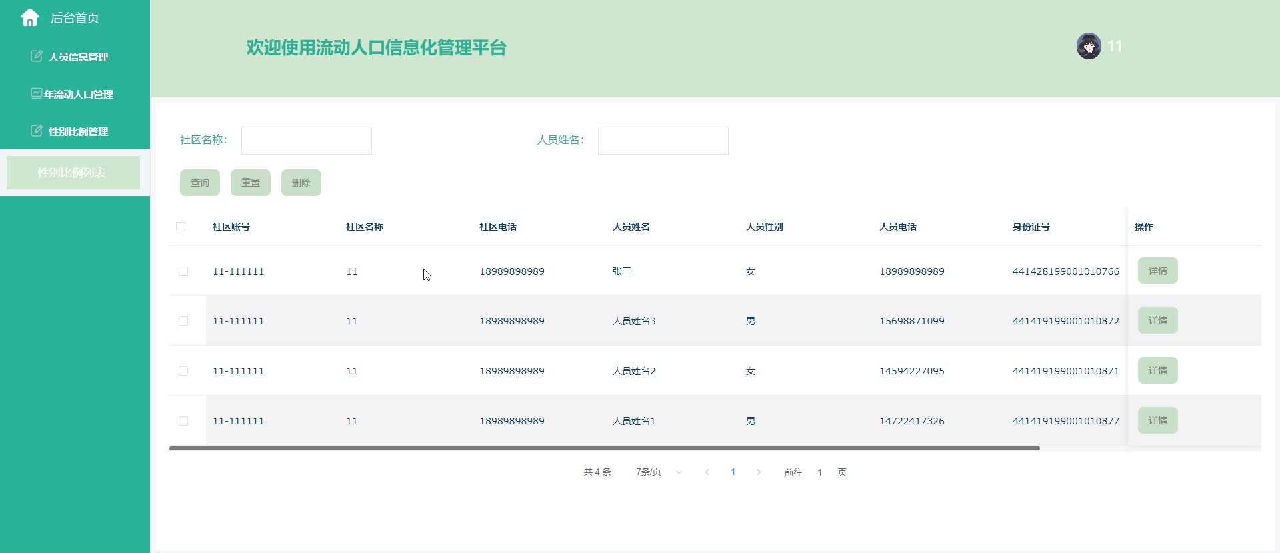The image size is (1280, 553).
Task: Click the chart icon next to 年流动人口管理
Action: pos(37,93)
